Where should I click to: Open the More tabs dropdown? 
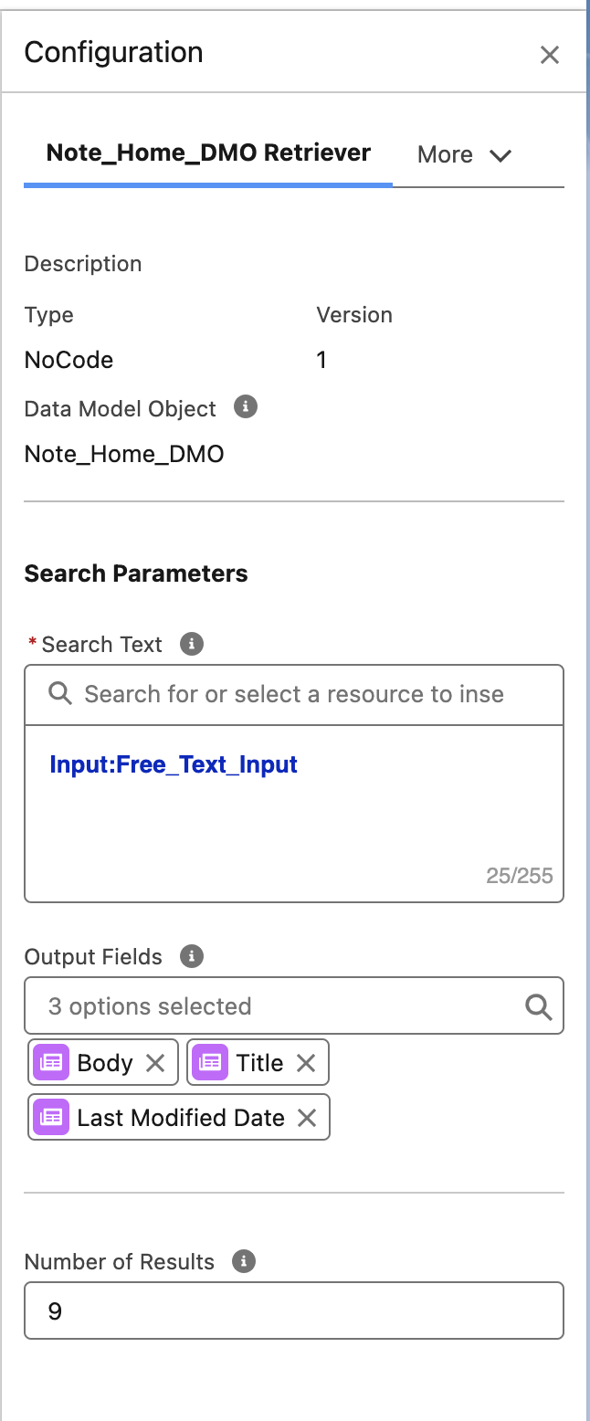tap(464, 154)
